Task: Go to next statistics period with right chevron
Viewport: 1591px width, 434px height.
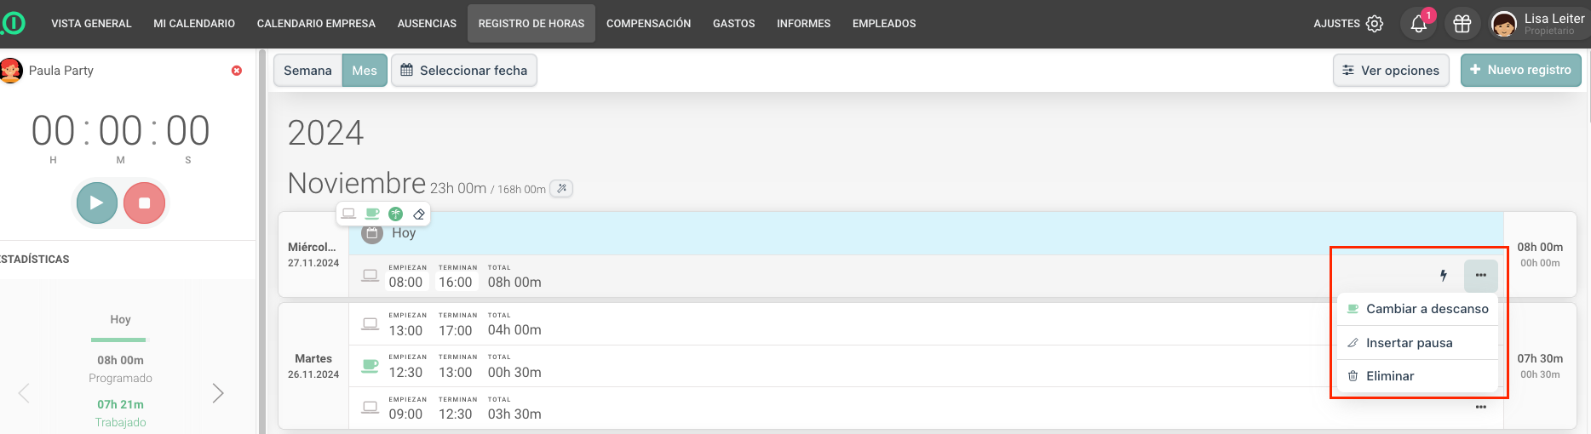Action: [218, 392]
